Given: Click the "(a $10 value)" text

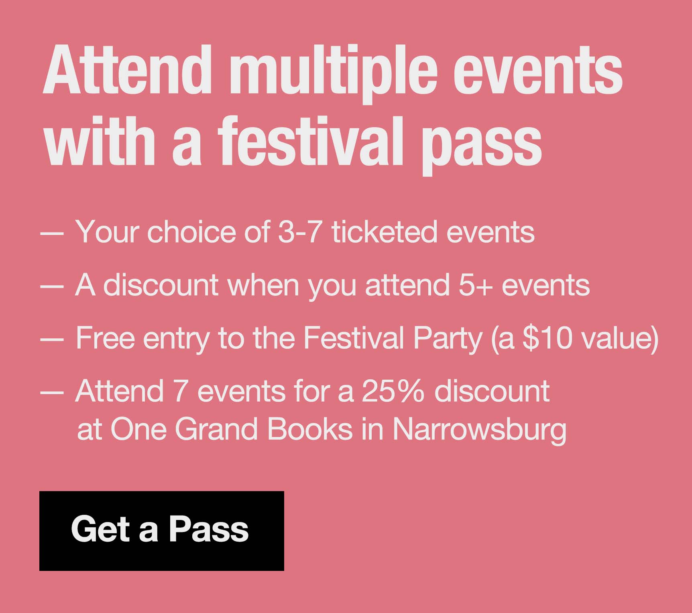Looking at the screenshot, I should (x=574, y=338).
